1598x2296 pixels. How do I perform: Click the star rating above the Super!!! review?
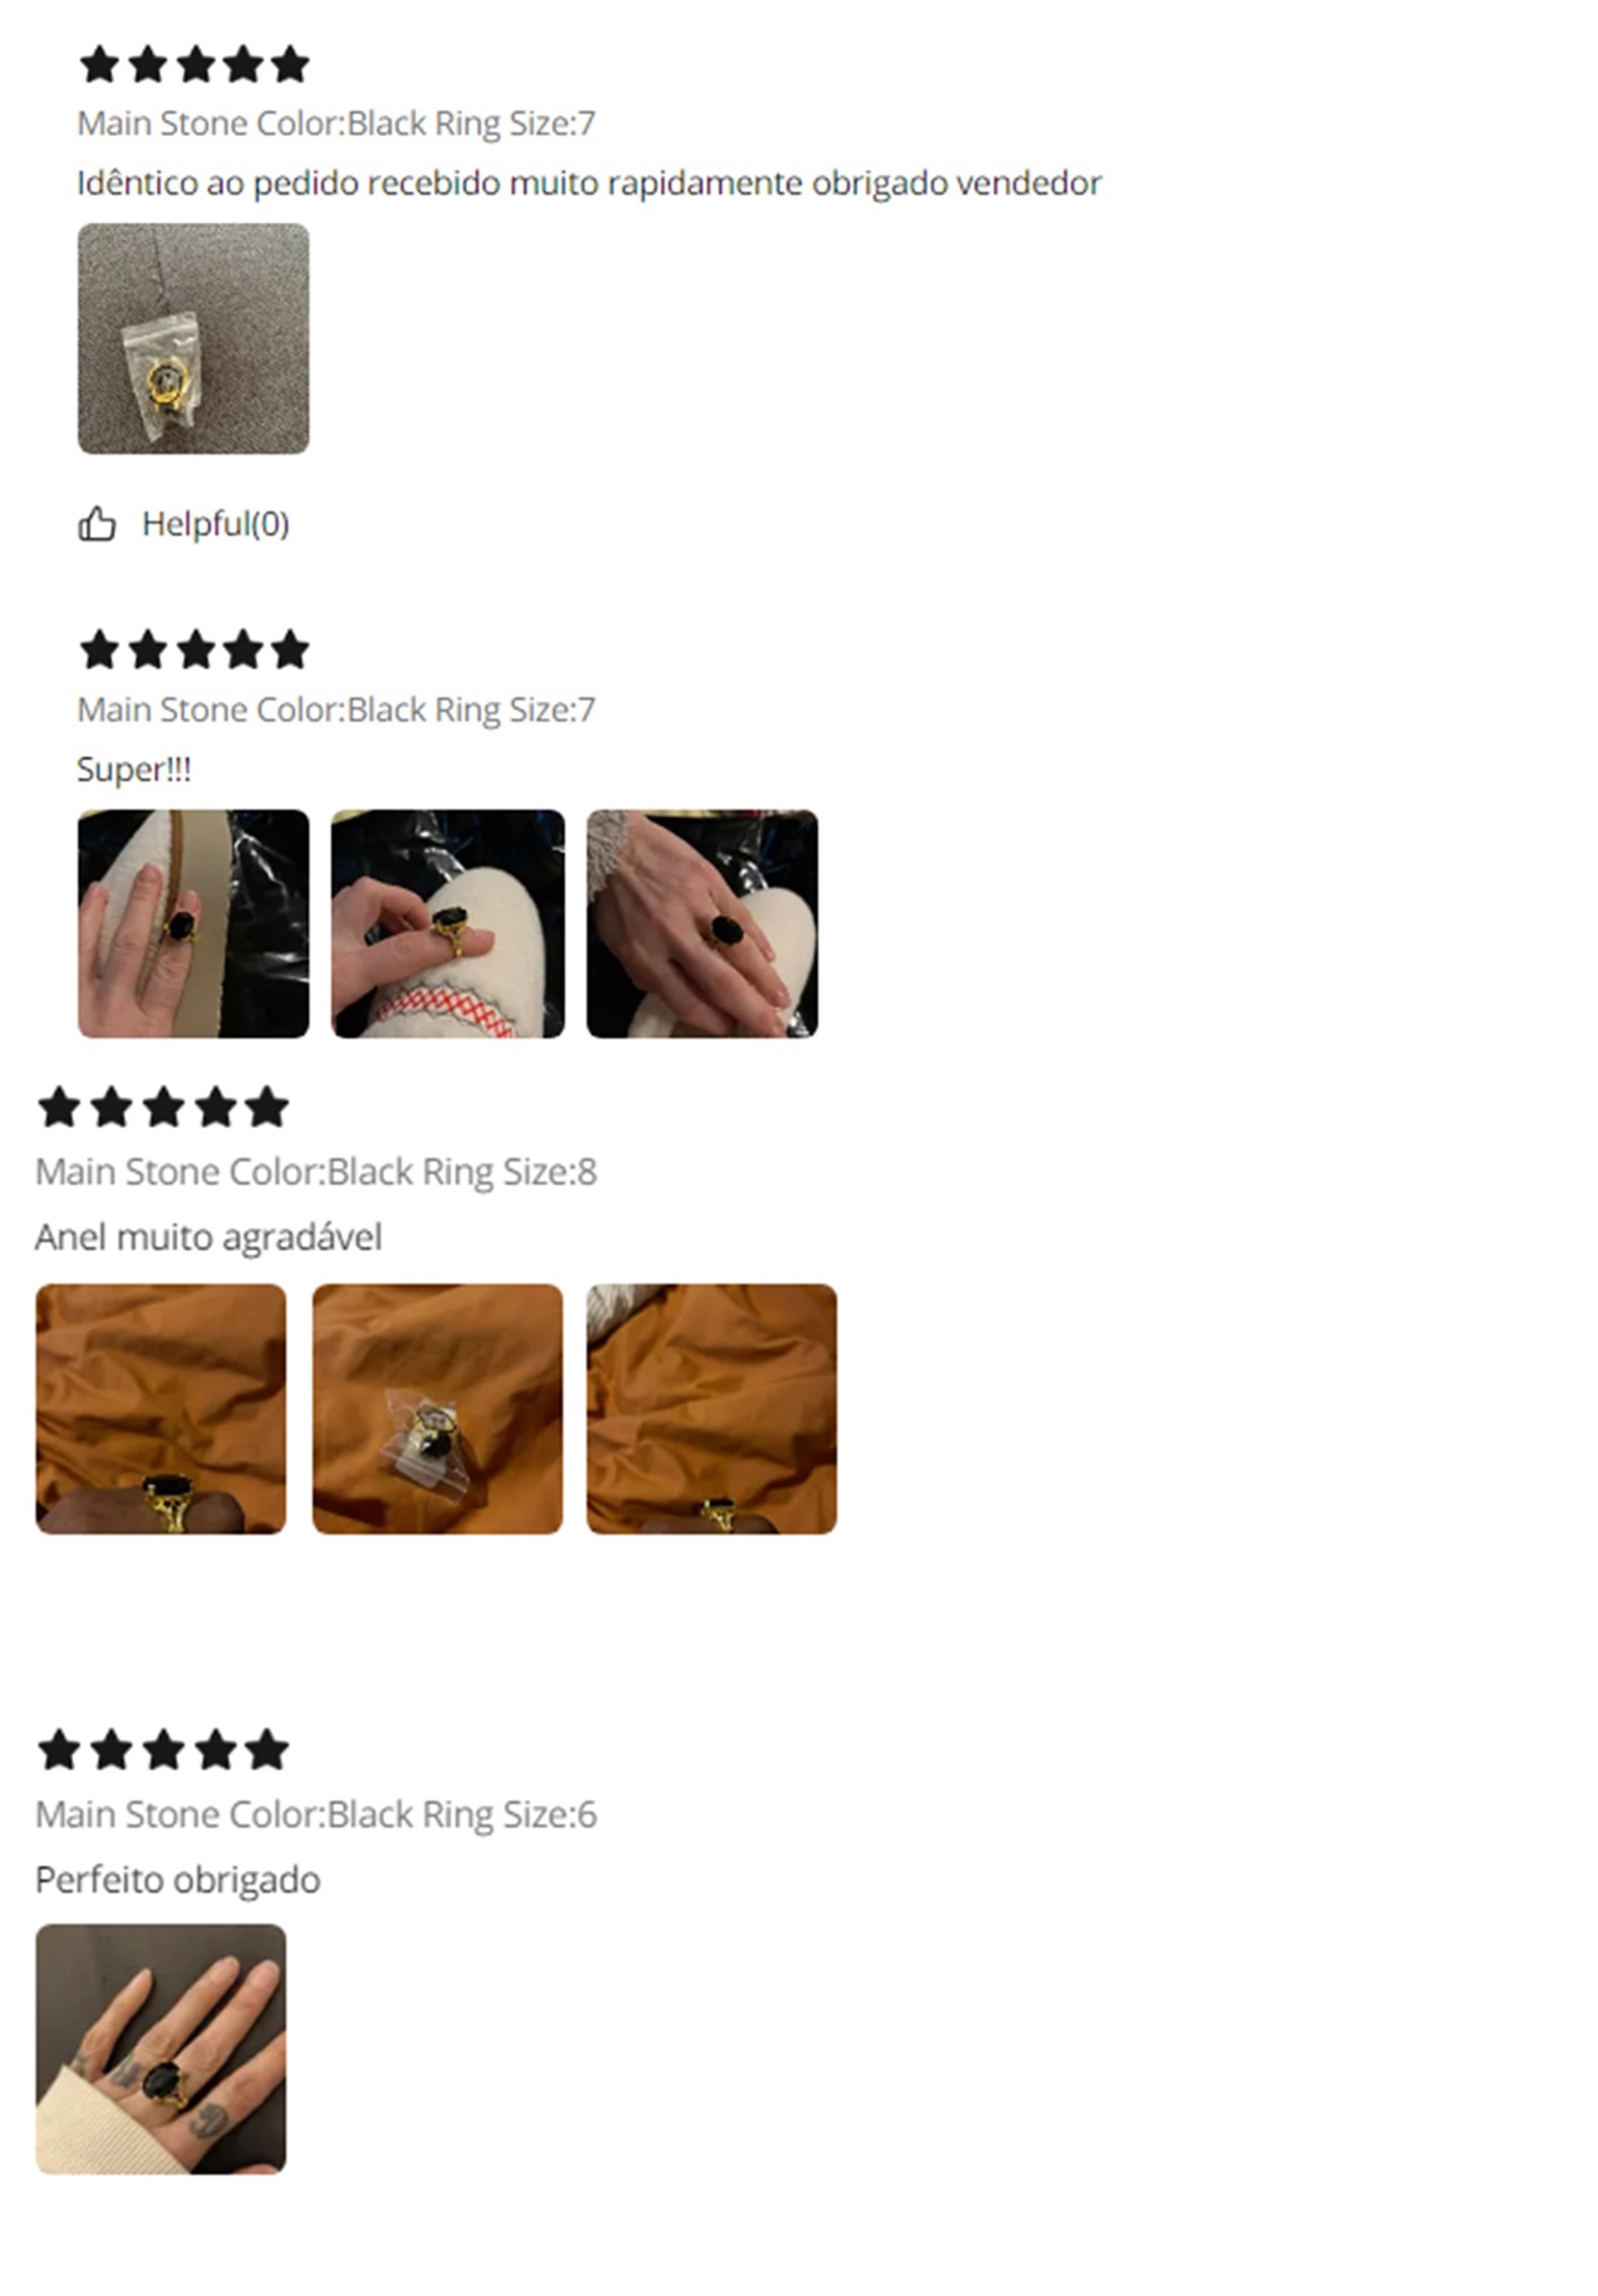[195, 650]
